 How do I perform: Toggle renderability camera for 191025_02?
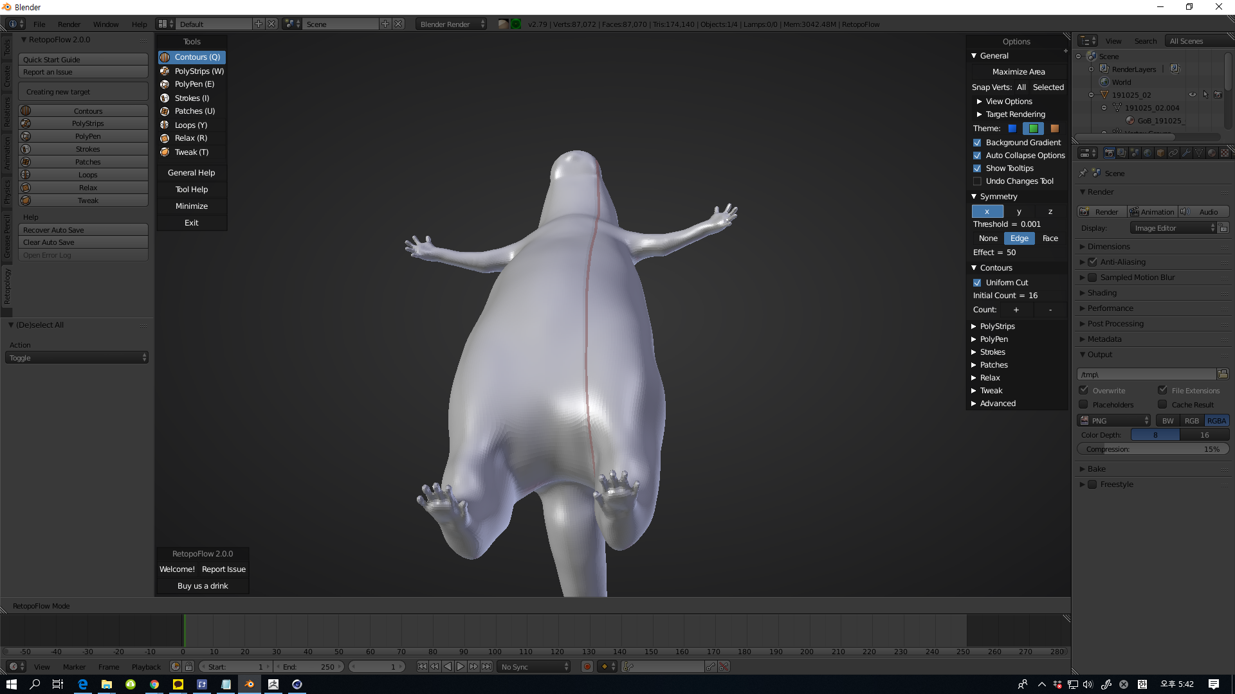point(1218,94)
